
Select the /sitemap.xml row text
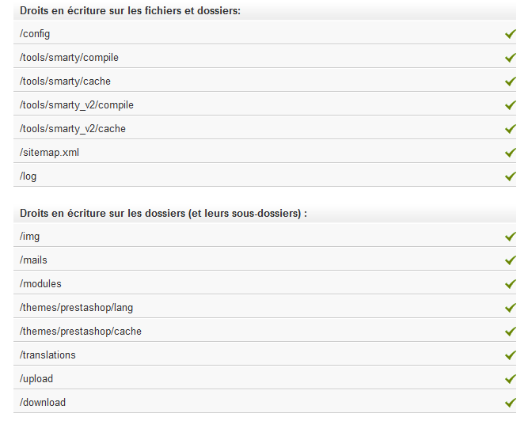(x=49, y=153)
